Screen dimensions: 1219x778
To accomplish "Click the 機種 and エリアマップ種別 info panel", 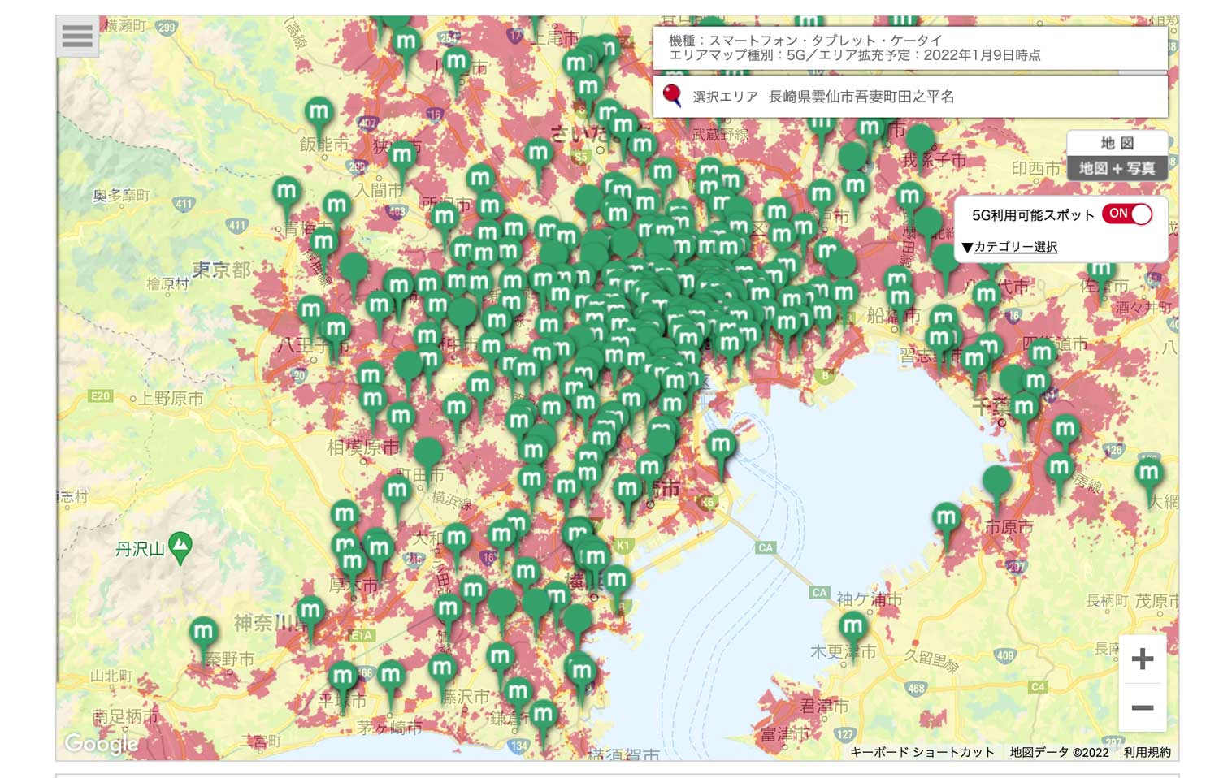I will [910, 48].
